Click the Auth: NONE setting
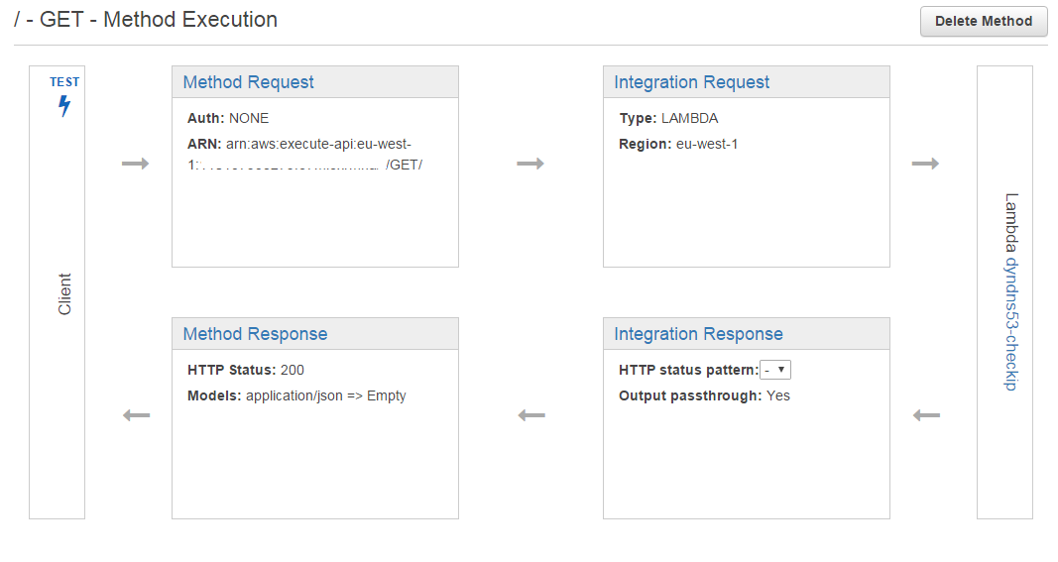Viewport: 1058px width, 562px height. [x=228, y=118]
